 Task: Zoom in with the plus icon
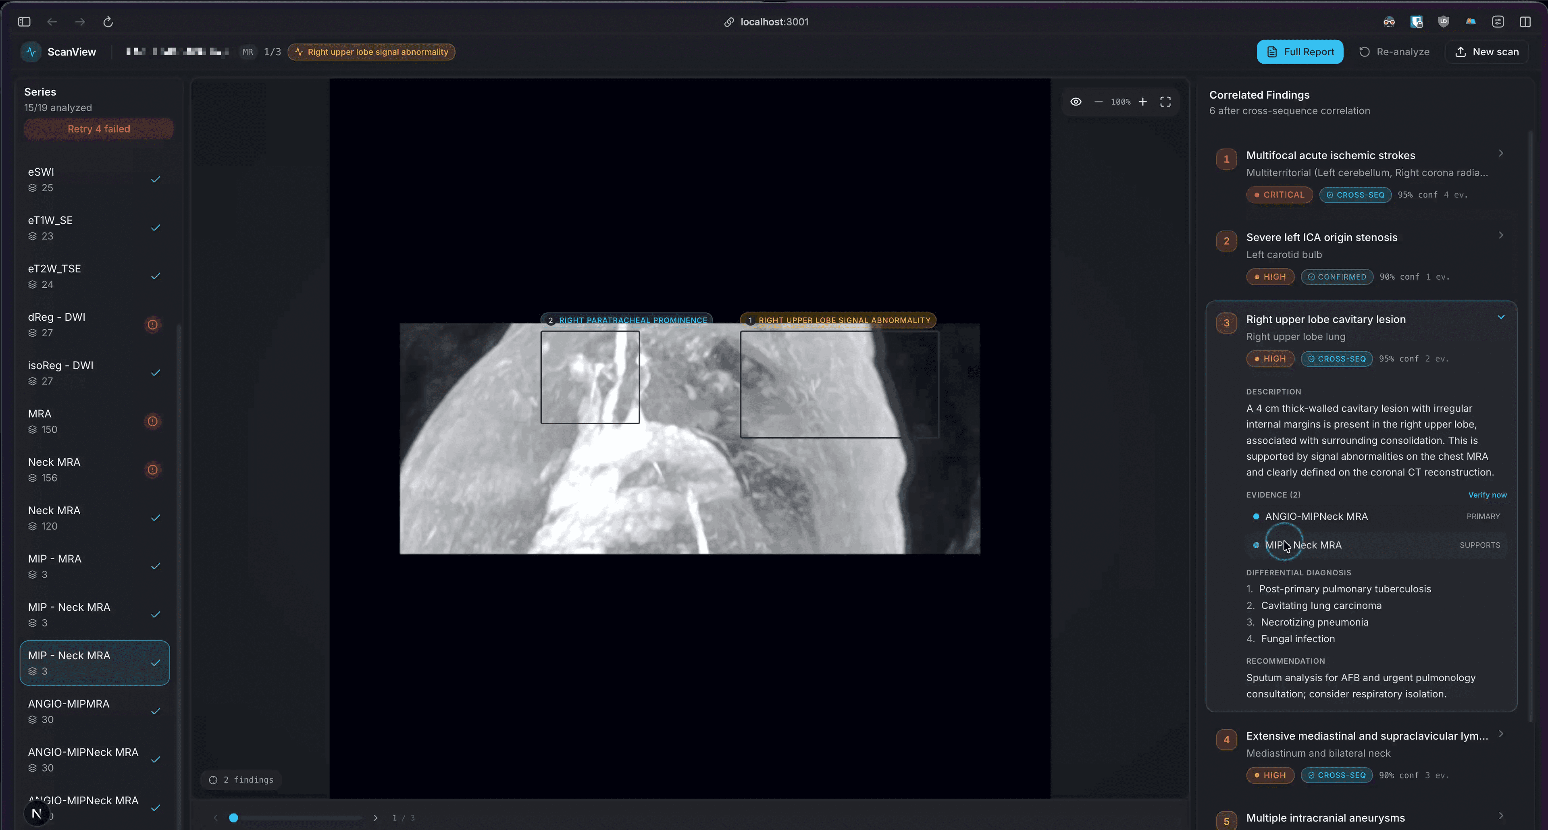tap(1142, 102)
